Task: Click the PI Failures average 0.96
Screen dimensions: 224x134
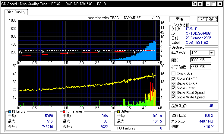Action: [x=105, y=116]
